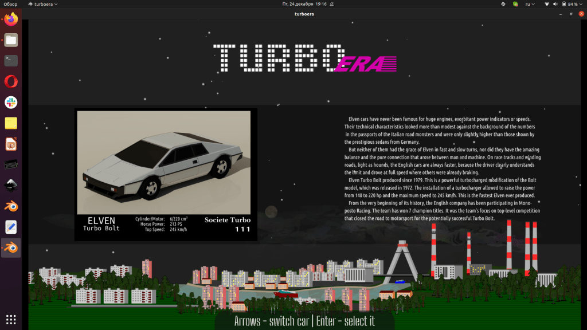Open the yellow sticky notes app
The image size is (587, 330).
[11, 123]
